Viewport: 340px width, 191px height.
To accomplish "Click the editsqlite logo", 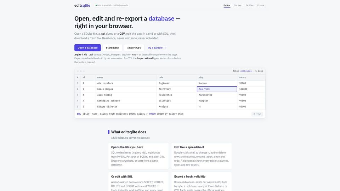I will click(82, 5).
